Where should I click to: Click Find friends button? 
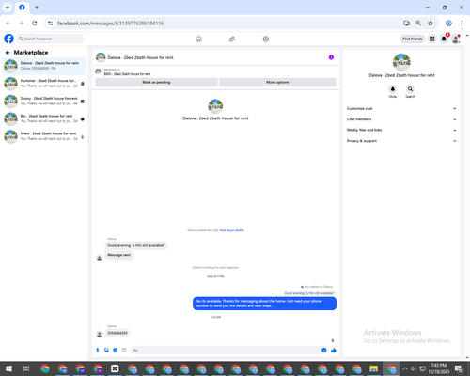click(x=413, y=39)
